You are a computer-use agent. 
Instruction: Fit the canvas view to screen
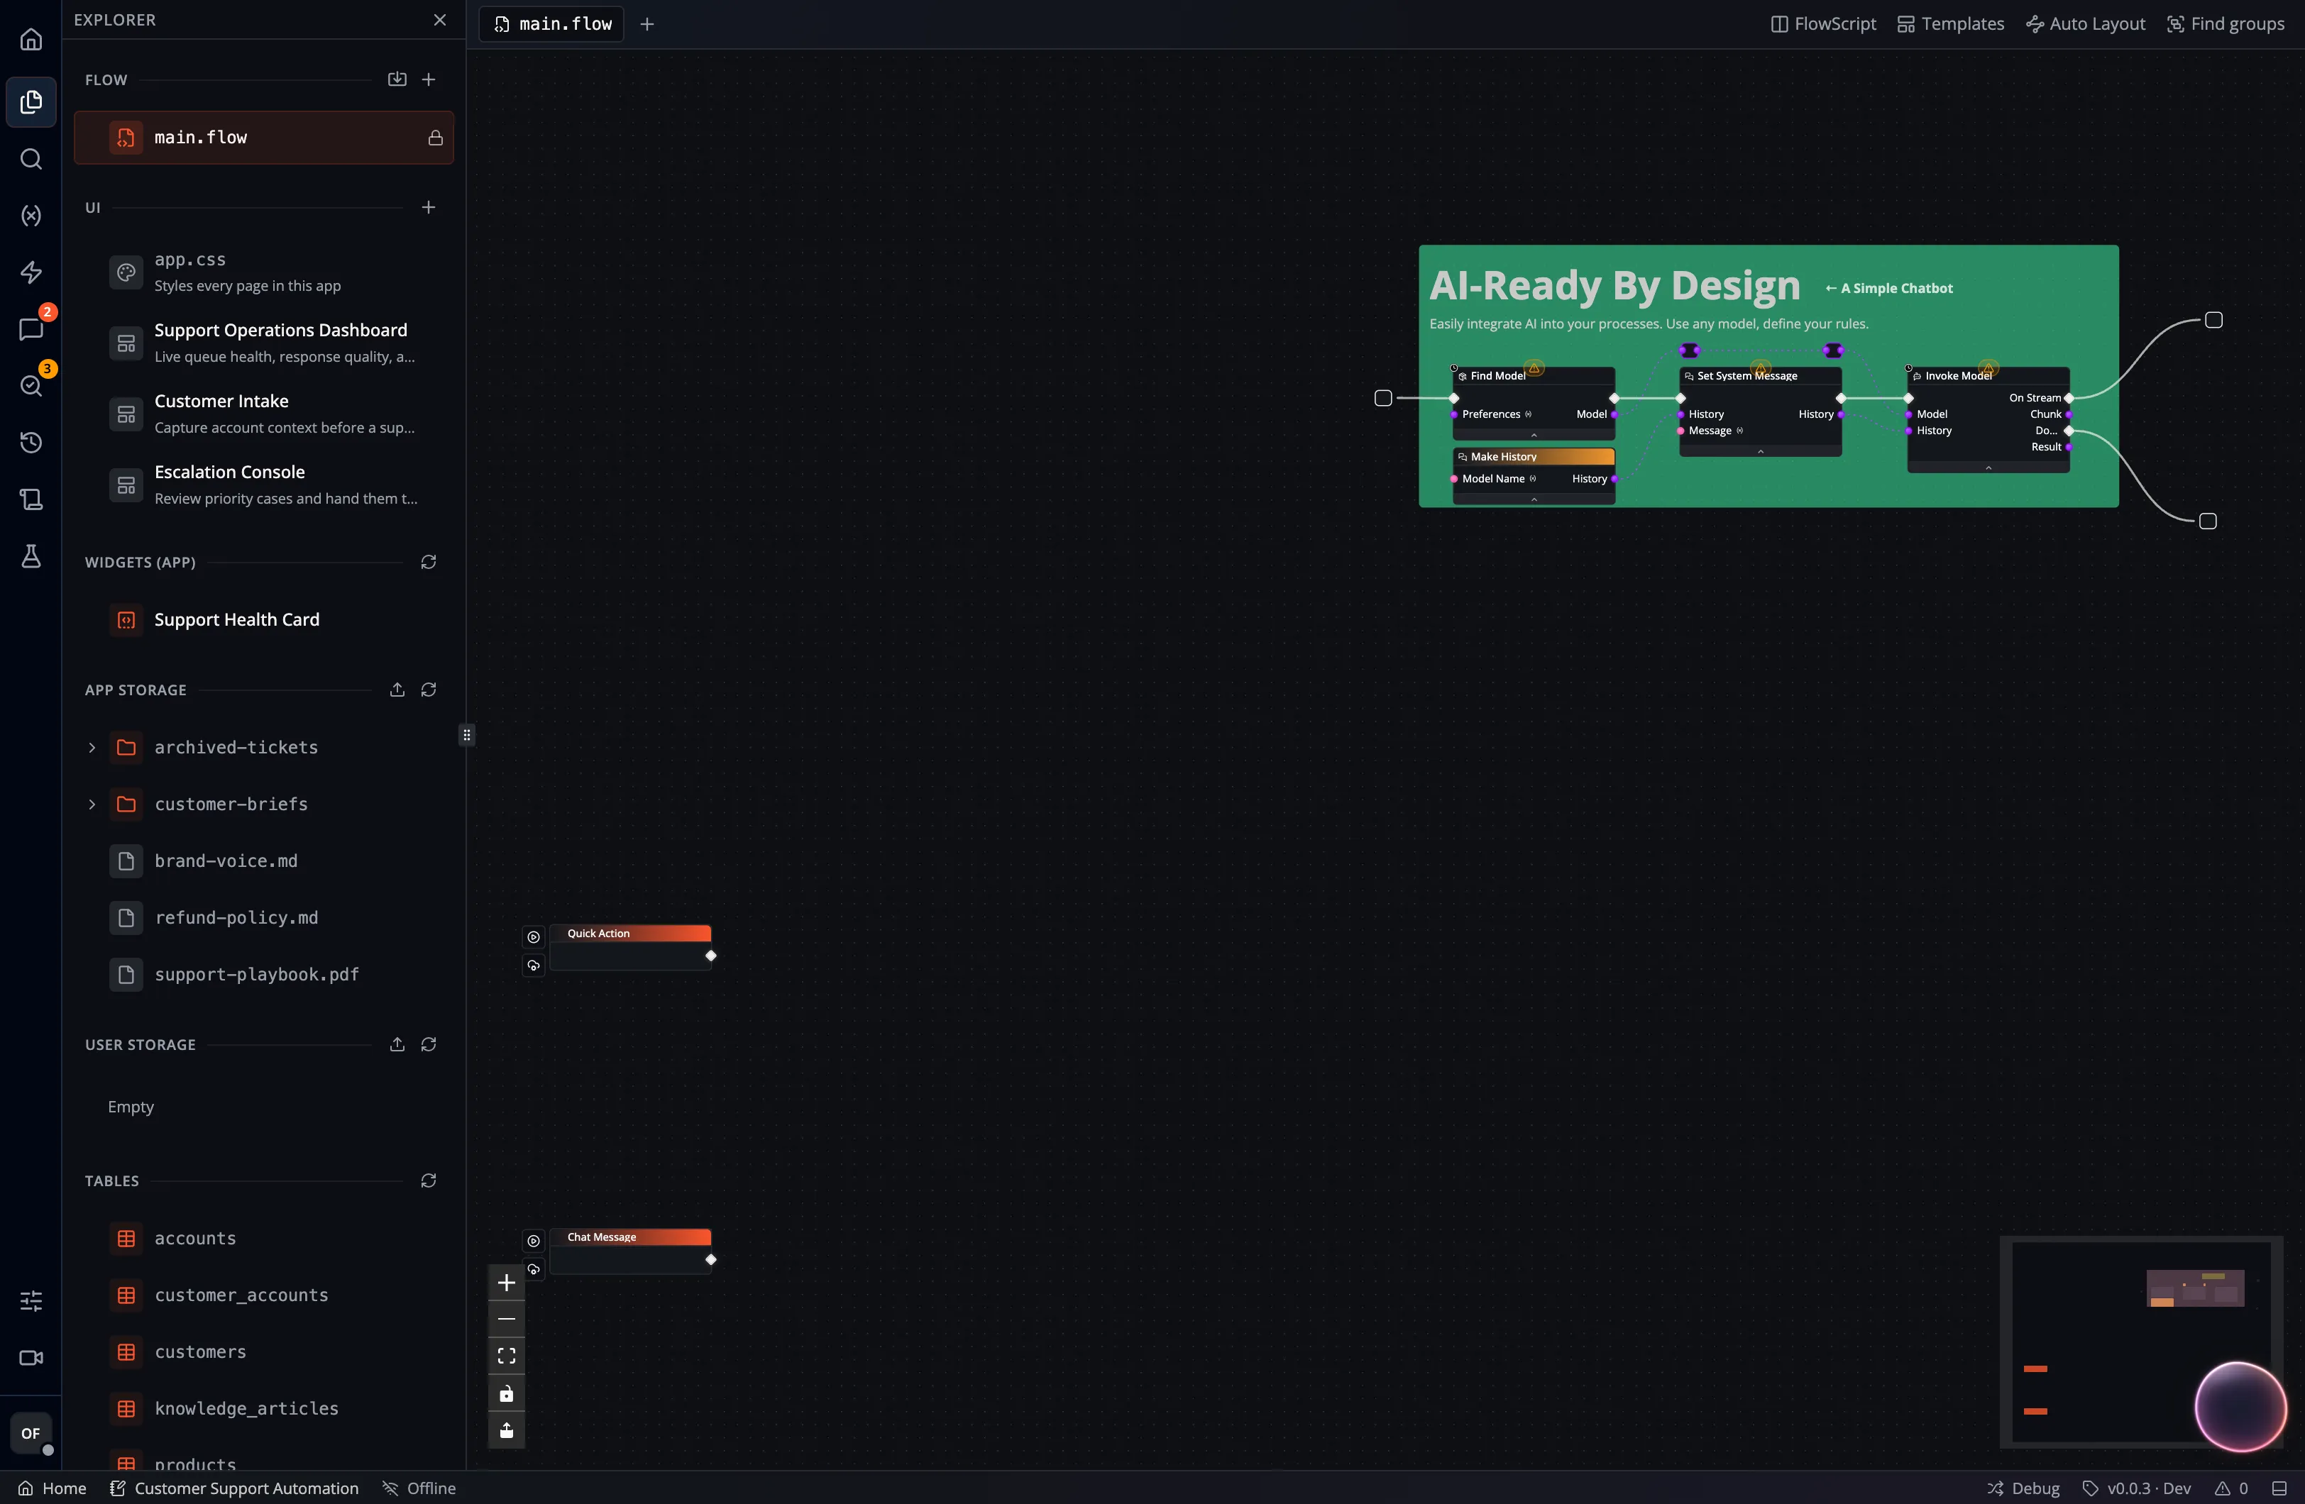[507, 1356]
